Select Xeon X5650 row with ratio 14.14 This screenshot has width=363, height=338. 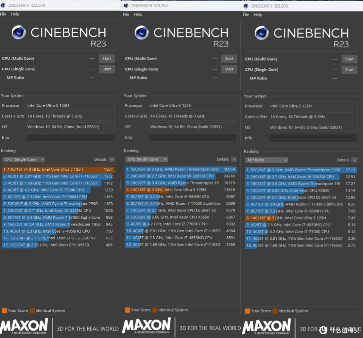pyautogui.click(x=301, y=191)
